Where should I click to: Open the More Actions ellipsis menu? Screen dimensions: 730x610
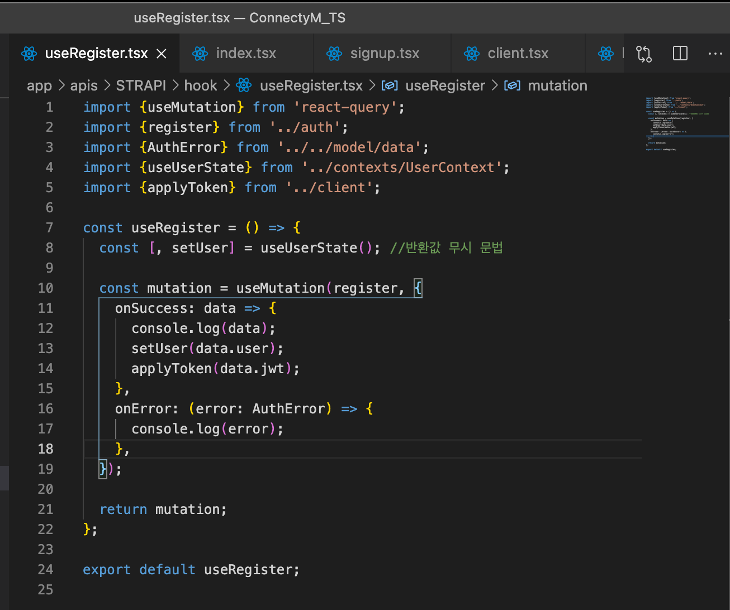point(715,54)
